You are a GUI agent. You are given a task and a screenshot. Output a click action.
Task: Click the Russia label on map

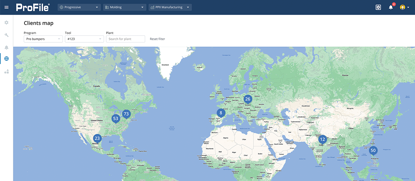[345, 75]
